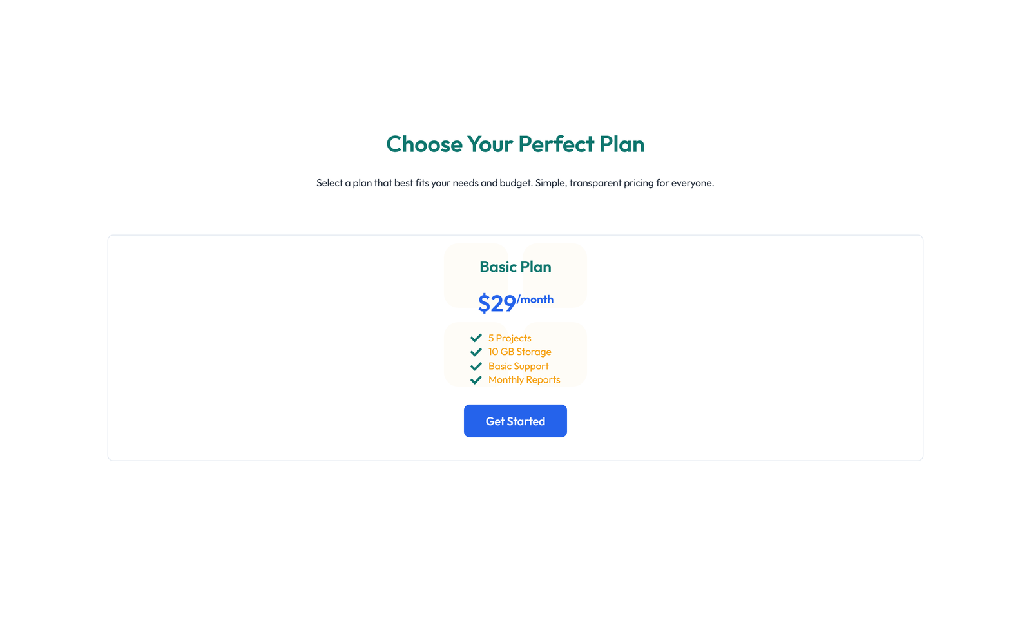Click the transparent pricing subtitle text
Image resolution: width=1031 pixels, height=630 pixels.
pyautogui.click(x=515, y=182)
